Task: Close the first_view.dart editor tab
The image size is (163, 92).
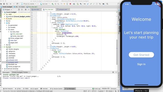Action: pyautogui.click(x=54, y=9)
